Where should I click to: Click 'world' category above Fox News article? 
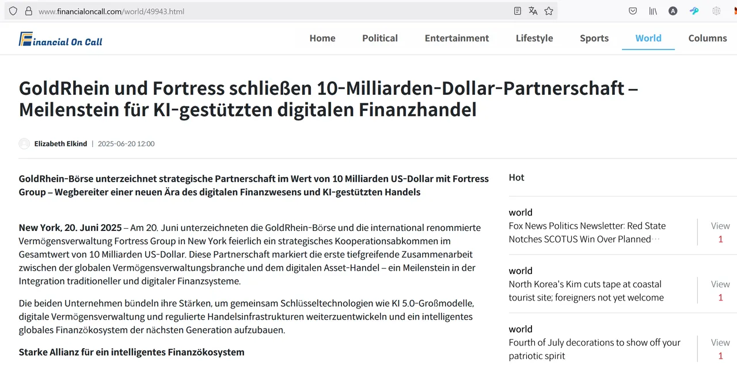coord(521,212)
